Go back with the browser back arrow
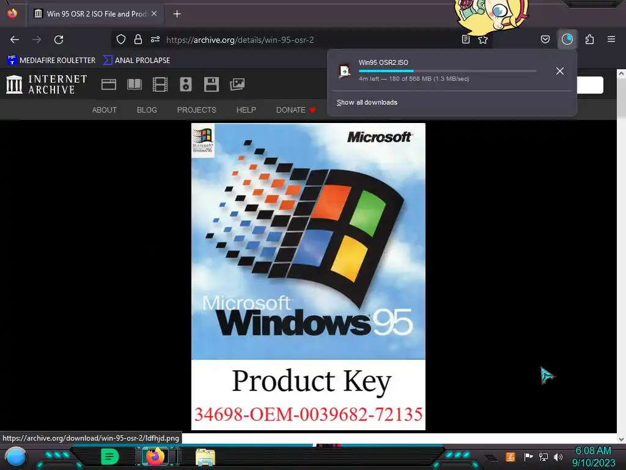 point(15,40)
